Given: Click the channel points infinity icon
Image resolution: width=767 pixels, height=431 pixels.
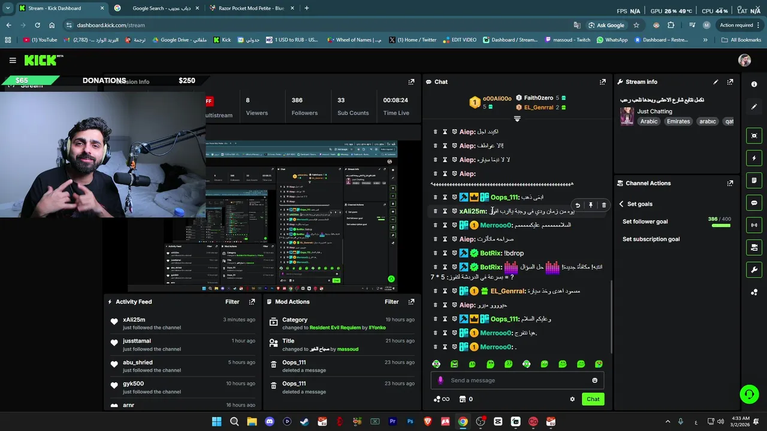Looking at the screenshot, I should click(442, 399).
